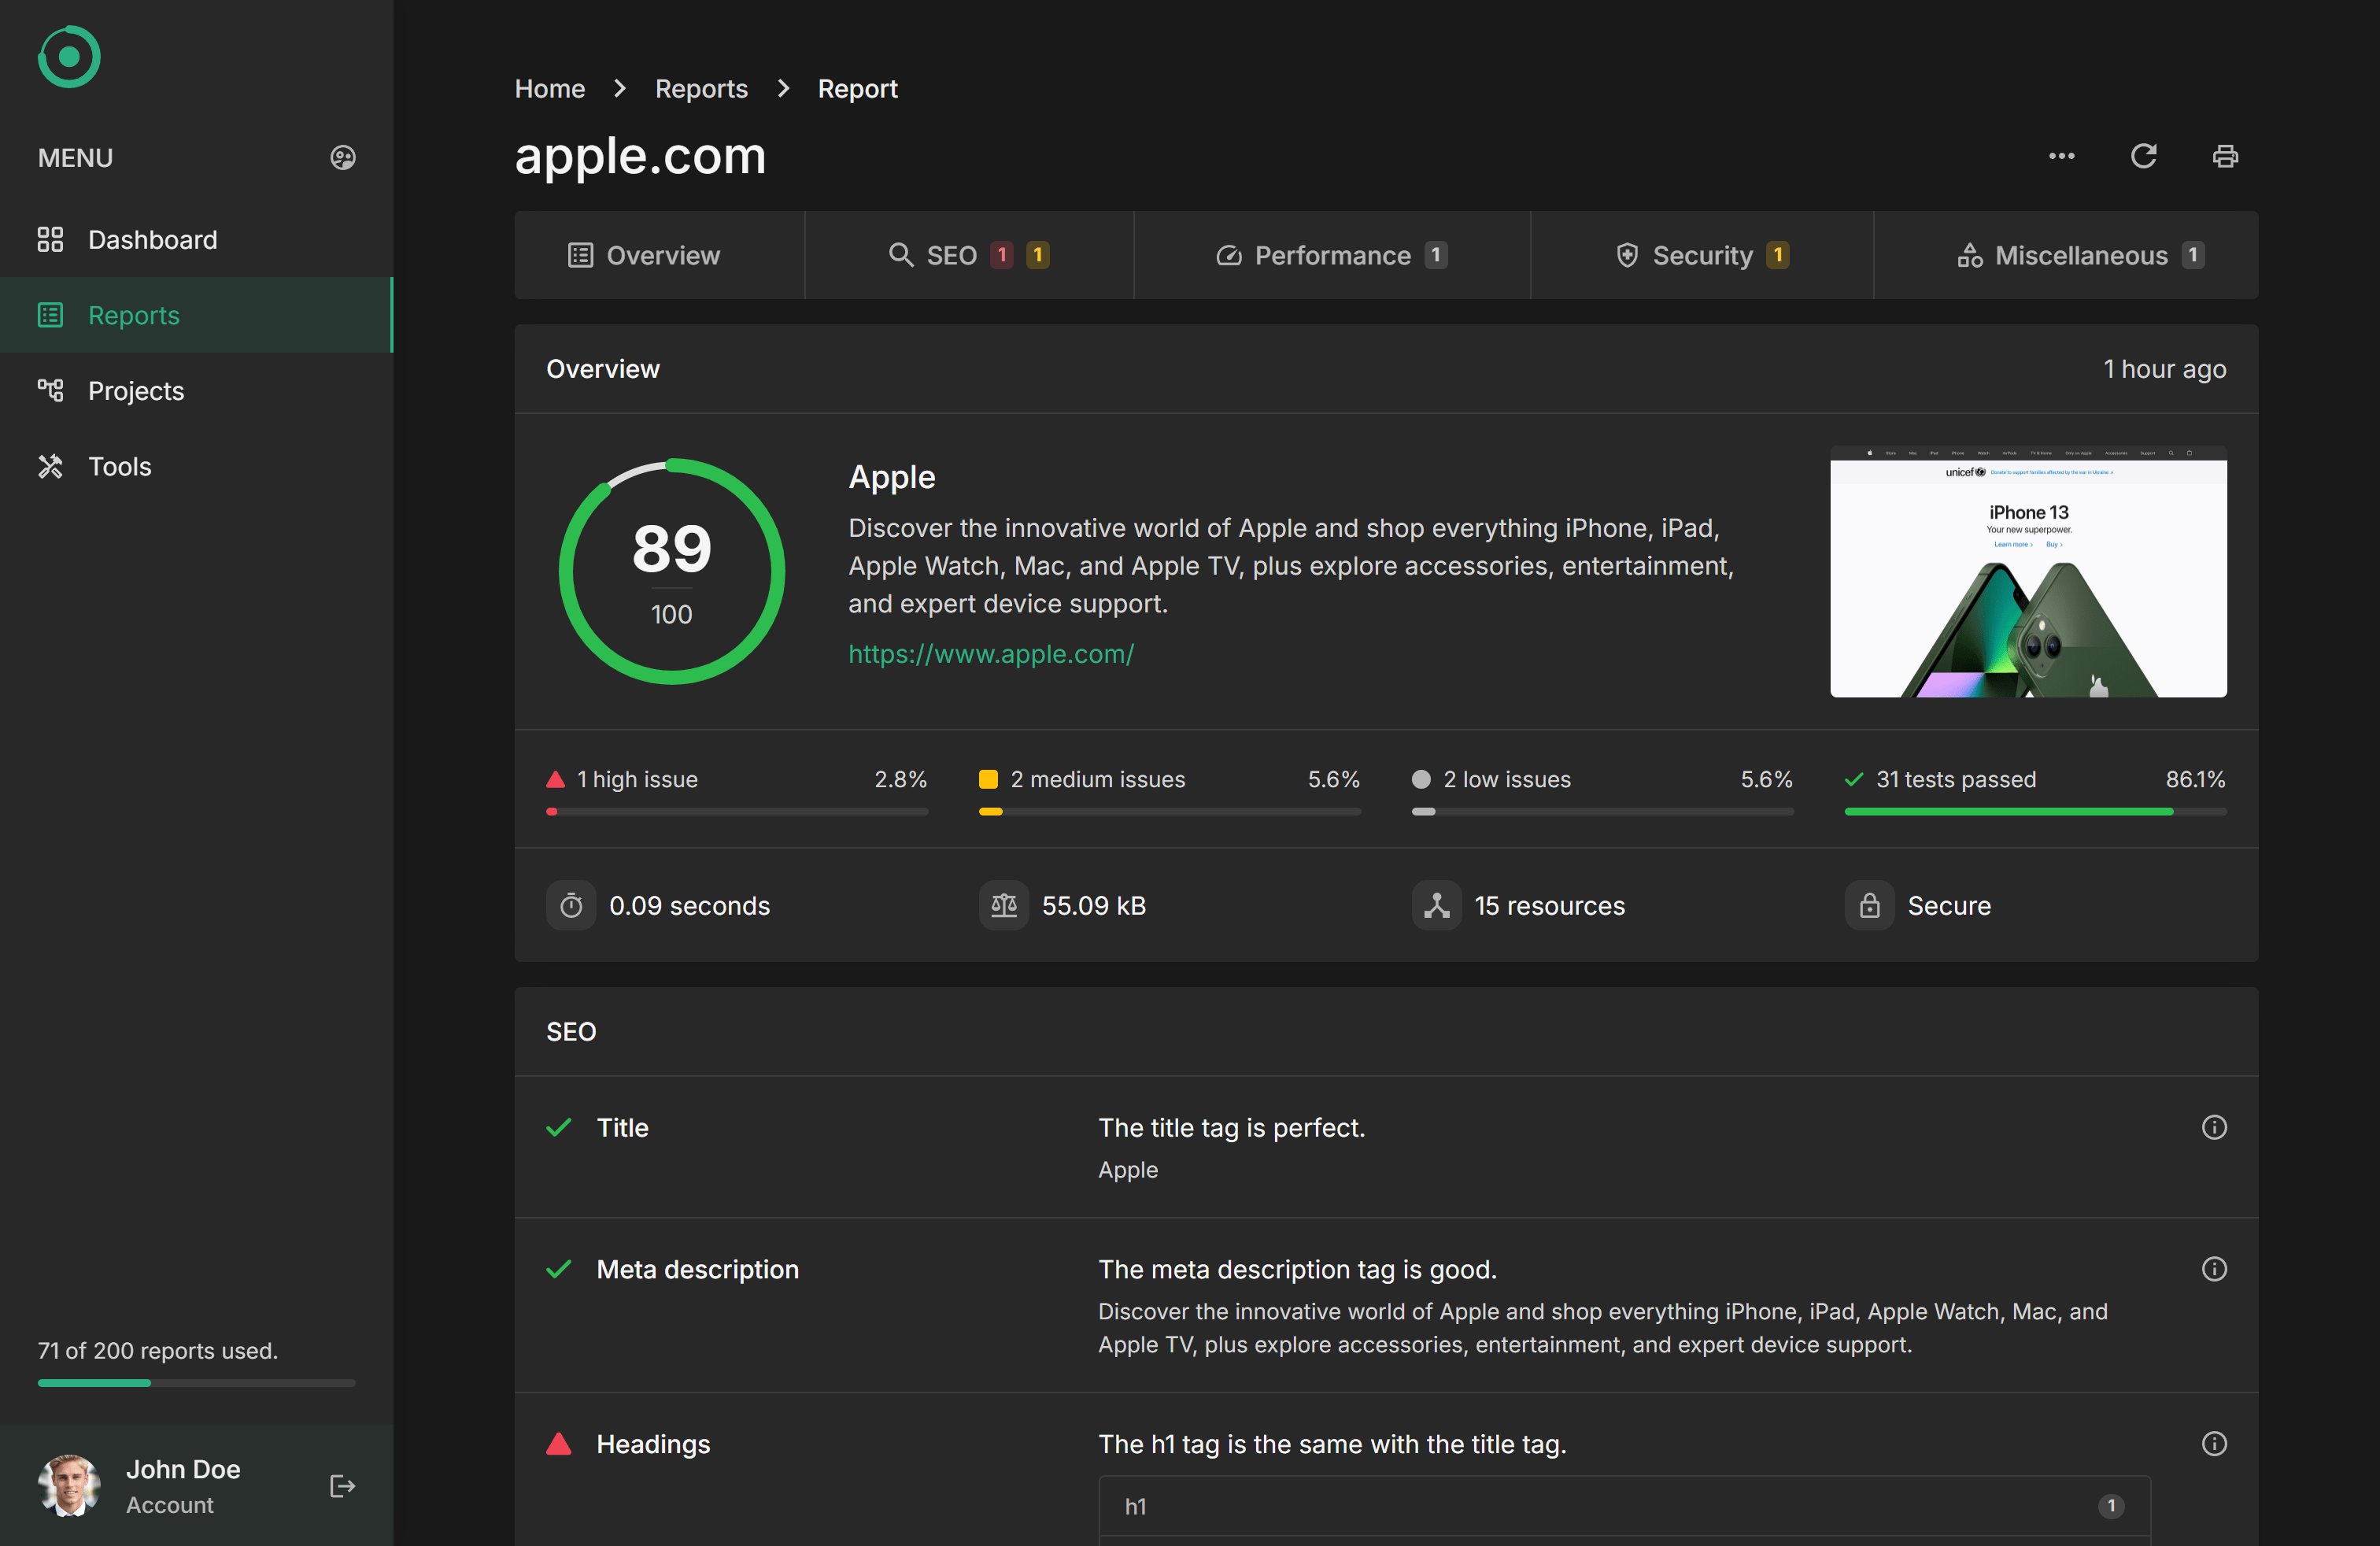Go to Reports in the breadcrumb
Image resolution: width=2380 pixels, height=1546 pixels.
[x=701, y=89]
